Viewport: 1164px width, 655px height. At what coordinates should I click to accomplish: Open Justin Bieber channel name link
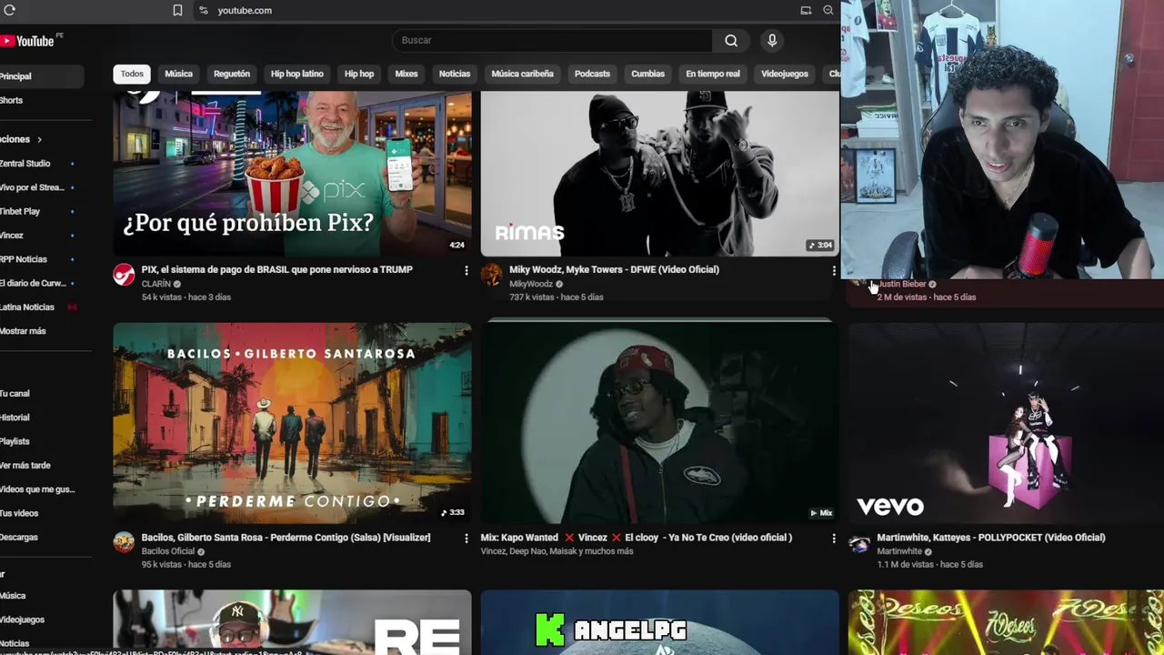click(x=901, y=284)
